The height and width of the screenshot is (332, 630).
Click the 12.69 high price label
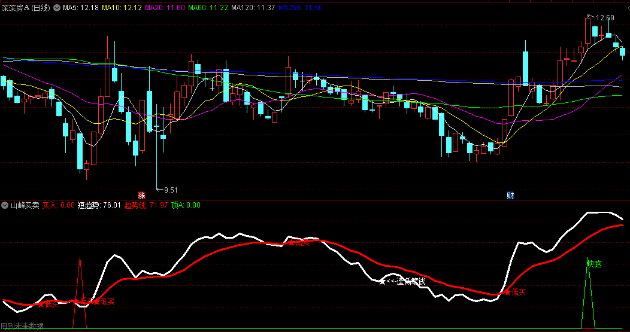point(604,18)
